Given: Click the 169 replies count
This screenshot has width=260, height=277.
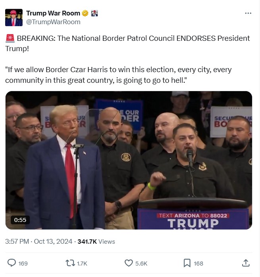Looking at the screenshot, I should pos(23,264).
